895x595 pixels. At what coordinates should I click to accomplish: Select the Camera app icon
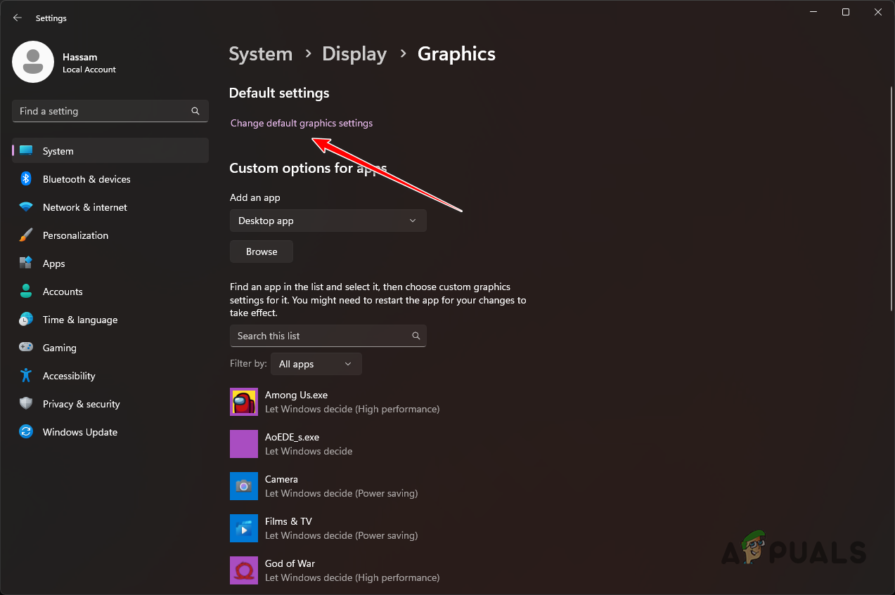pos(243,485)
